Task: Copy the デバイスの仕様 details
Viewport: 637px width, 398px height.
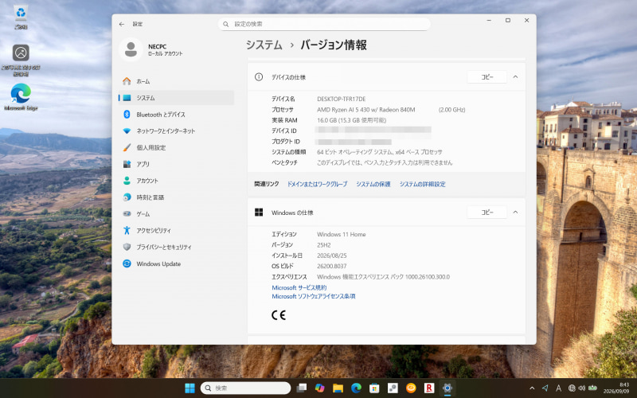Action: click(487, 76)
